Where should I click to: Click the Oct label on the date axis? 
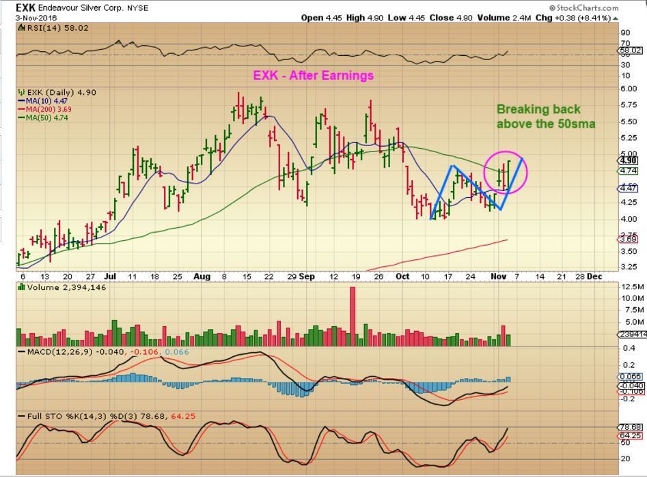coord(402,276)
